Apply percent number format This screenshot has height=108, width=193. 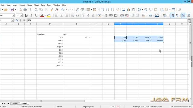[106, 15]
